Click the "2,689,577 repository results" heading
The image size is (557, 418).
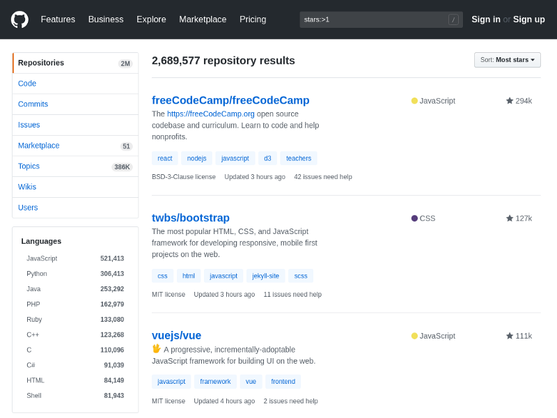(223, 61)
